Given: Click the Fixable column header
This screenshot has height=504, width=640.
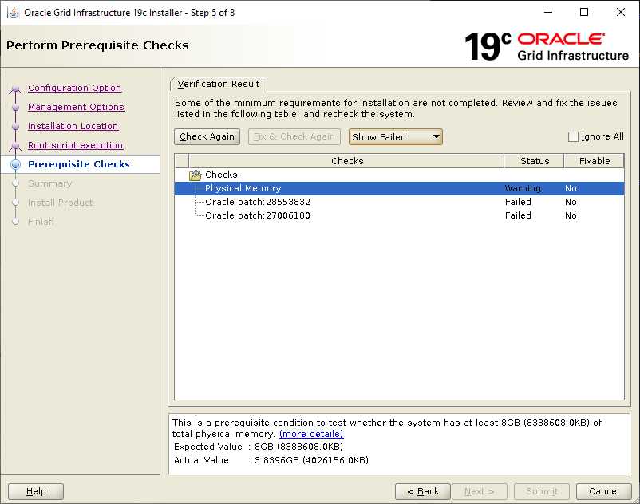Looking at the screenshot, I should [595, 161].
